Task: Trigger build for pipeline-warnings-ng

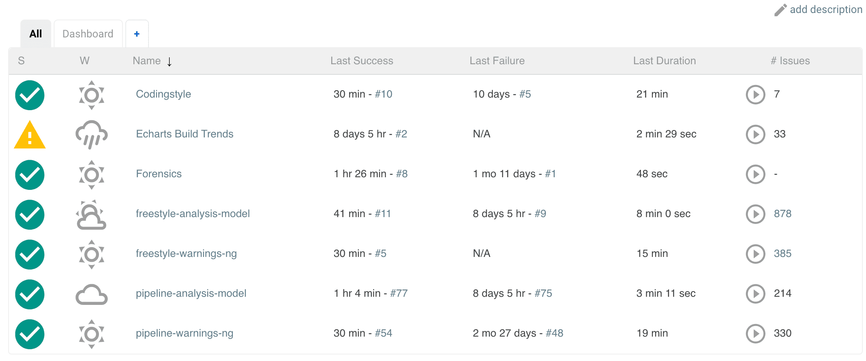Action: (x=755, y=334)
